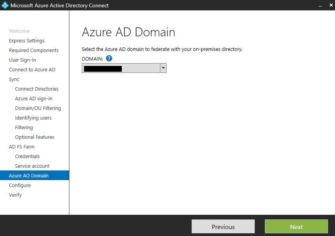Select Optional Features in sidebar
The height and width of the screenshot is (236, 335).
point(34,137)
